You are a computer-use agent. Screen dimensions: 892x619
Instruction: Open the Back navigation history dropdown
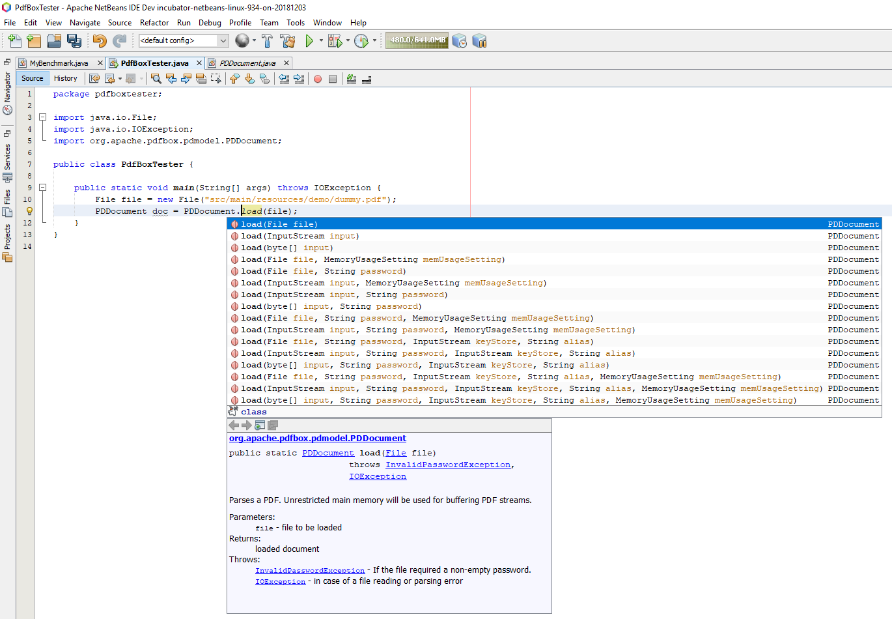pyautogui.click(x=120, y=78)
